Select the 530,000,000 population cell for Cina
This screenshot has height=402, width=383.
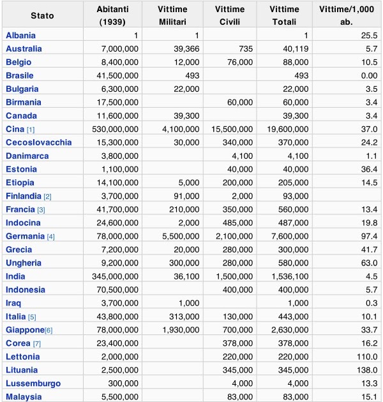pos(112,129)
